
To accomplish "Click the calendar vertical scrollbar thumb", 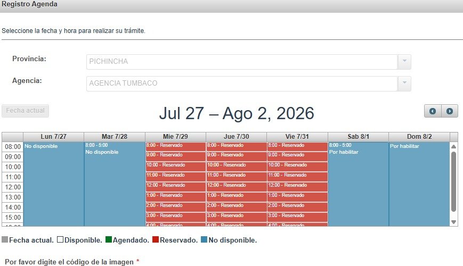I will pos(453,181).
